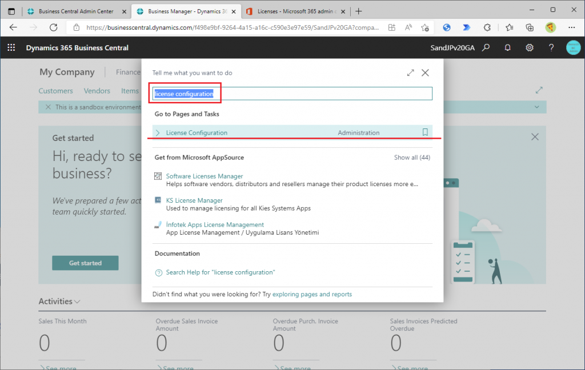Click the browser address bar URL

click(x=233, y=27)
